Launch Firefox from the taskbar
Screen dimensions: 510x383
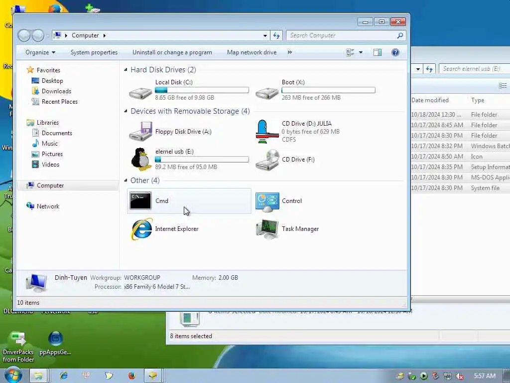(131, 376)
